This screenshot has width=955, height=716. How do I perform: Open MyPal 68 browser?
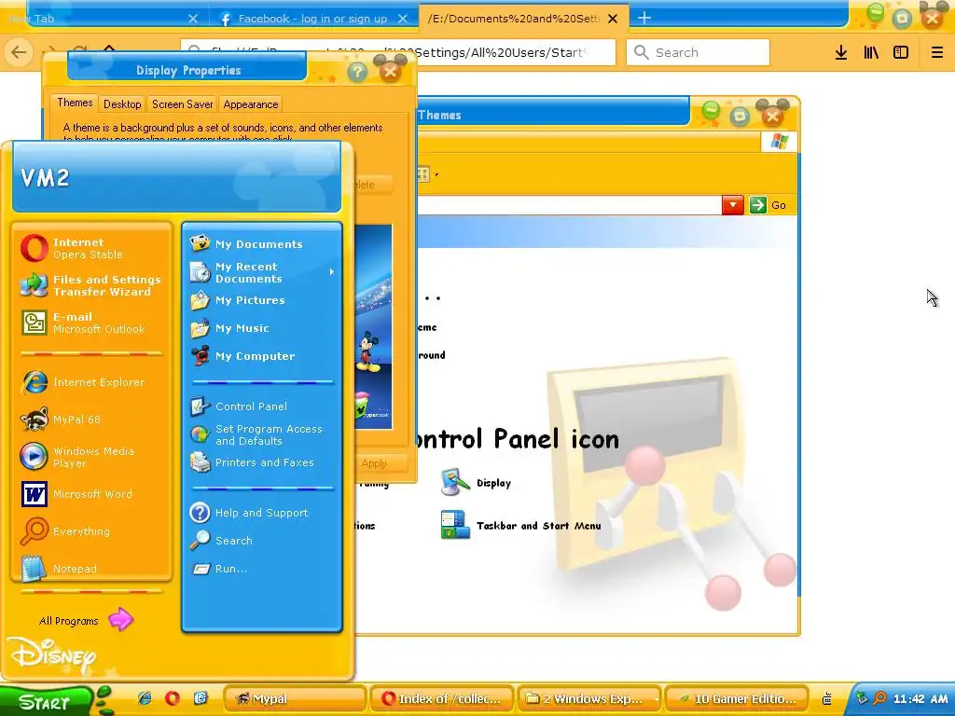[91, 420]
